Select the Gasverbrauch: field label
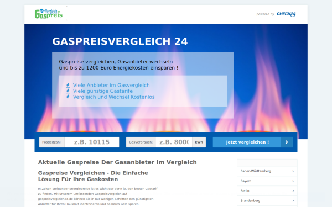Screen dimensions: 332x207 [x=141, y=142]
